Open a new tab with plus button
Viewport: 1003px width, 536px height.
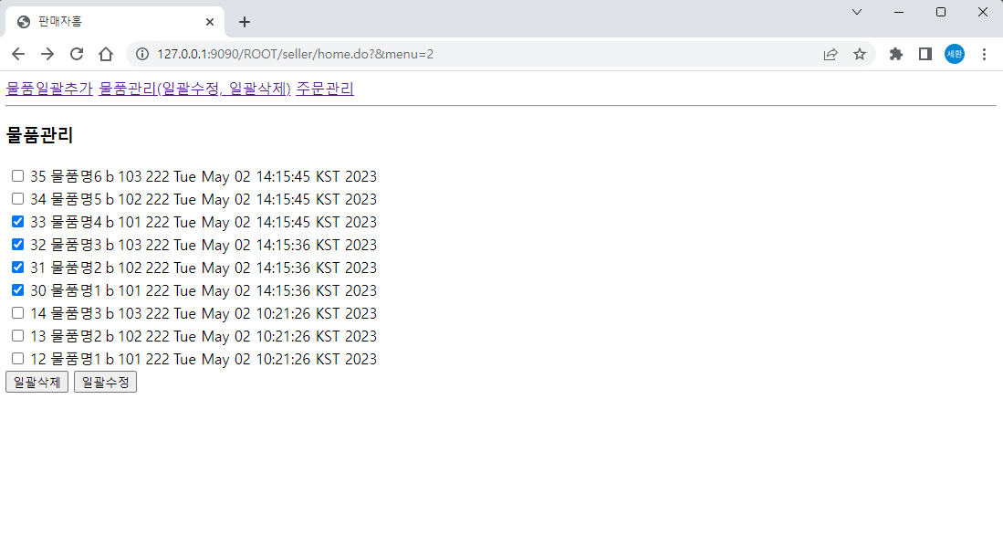point(245,22)
